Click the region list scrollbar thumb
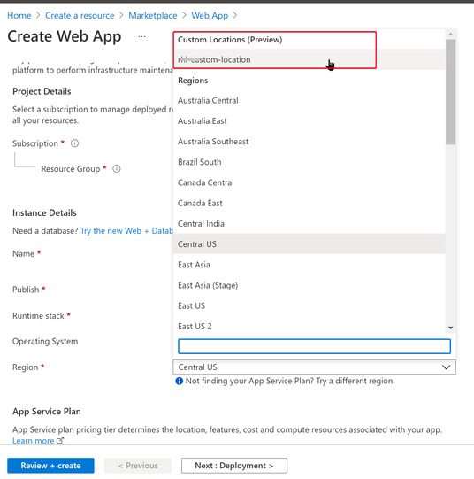 pos(450,92)
